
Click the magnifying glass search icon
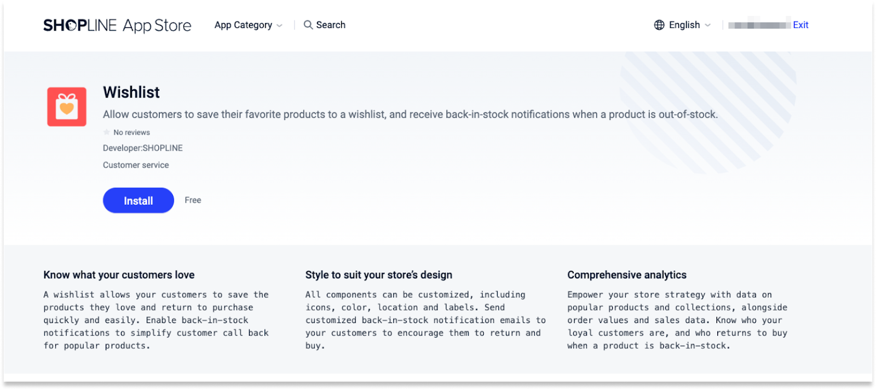pyautogui.click(x=308, y=25)
